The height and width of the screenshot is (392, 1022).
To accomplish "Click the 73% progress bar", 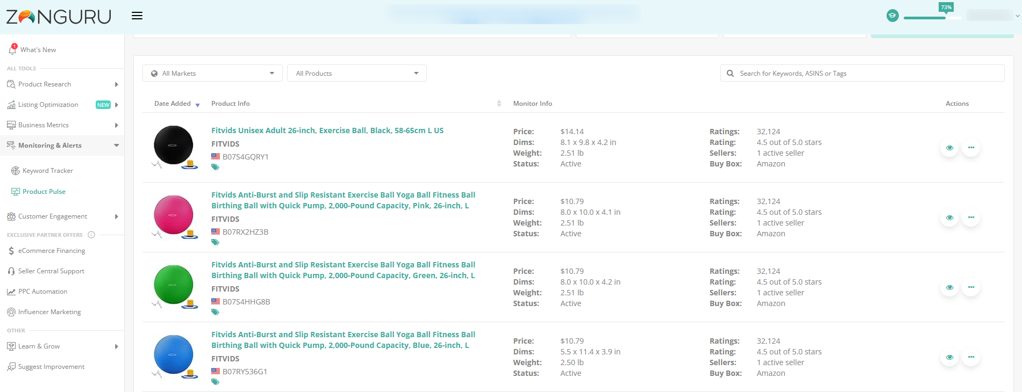I will pyautogui.click(x=932, y=18).
